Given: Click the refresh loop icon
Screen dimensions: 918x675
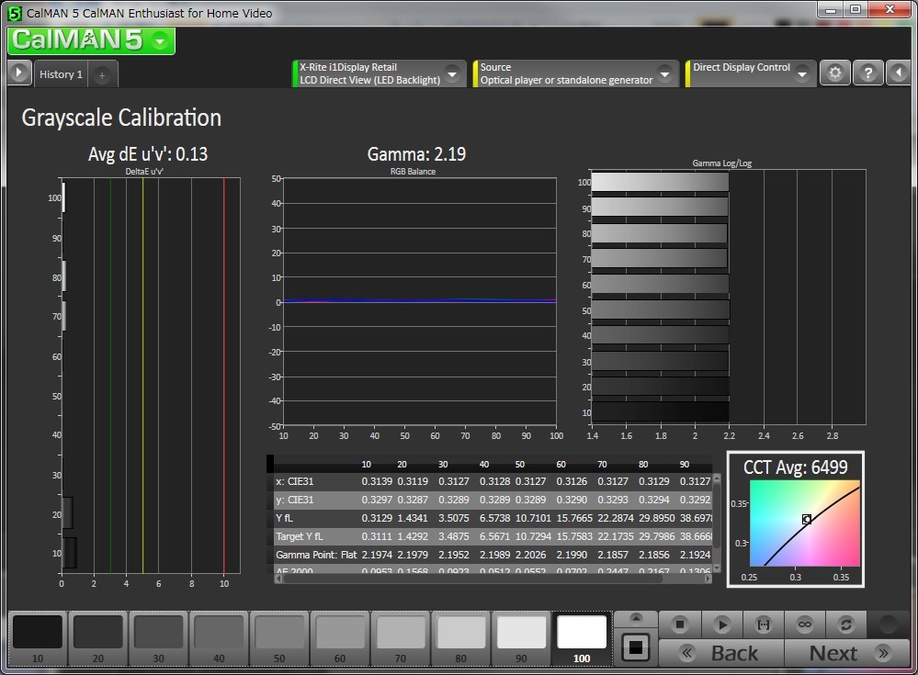Looking at the screenshot, I should coord(846,624).
